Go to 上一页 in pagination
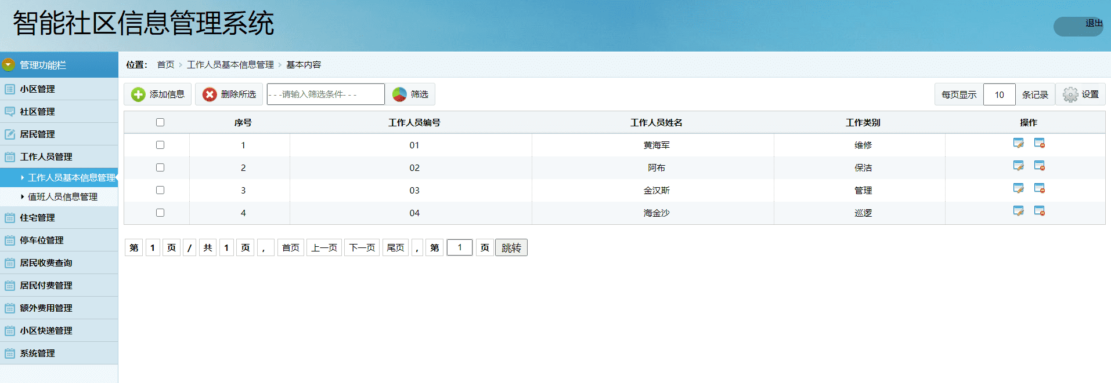Image resolution: width=1111 pixels, height=383 pixels. (x=324, y=248)
